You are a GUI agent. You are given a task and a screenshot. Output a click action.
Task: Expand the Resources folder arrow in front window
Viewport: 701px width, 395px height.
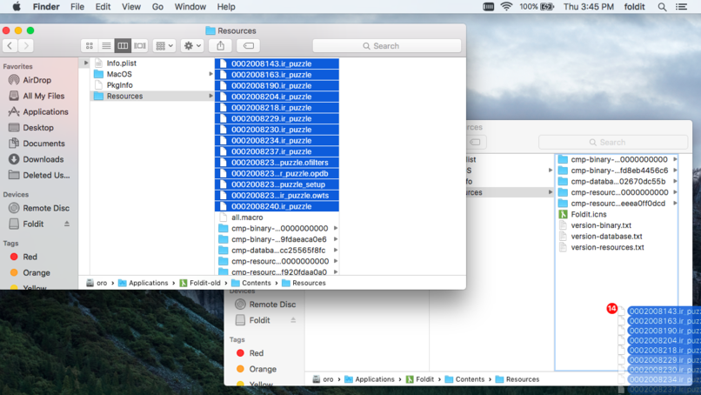[x=210, y=96]
